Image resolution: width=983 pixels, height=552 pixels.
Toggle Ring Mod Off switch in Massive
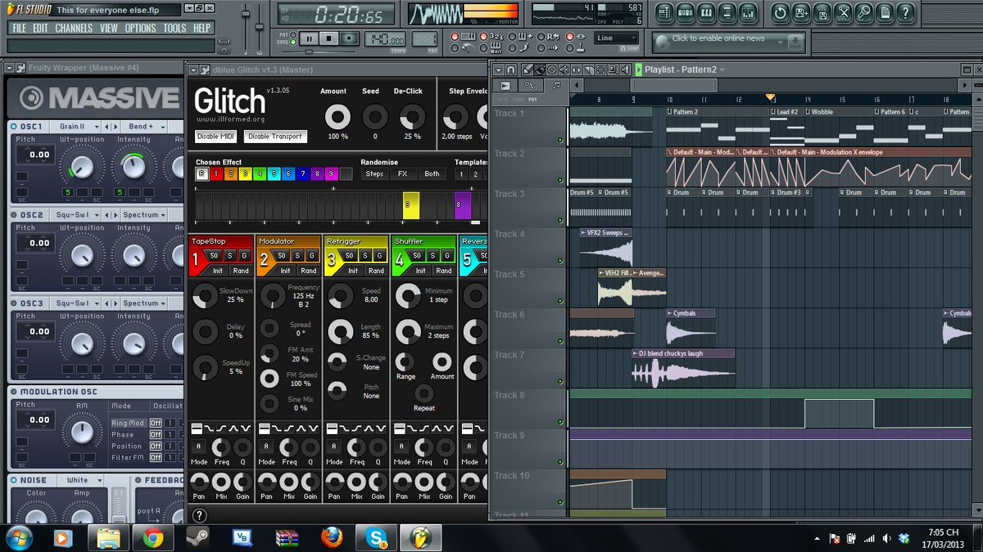[156, 423]
